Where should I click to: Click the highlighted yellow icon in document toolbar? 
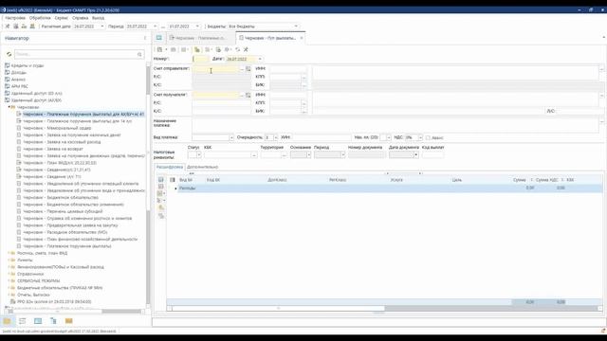click(197, 49)
